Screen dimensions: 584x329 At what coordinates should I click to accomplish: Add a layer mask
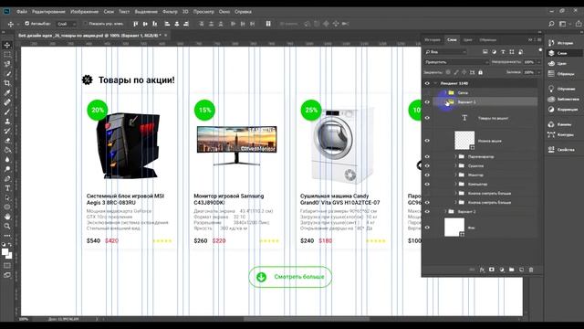point(492,270)
